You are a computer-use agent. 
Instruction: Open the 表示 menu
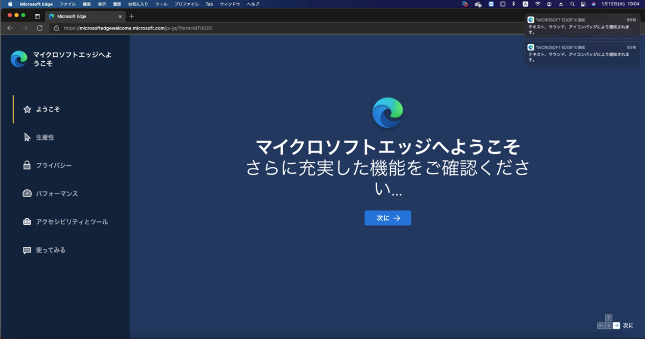pos(102,4)
